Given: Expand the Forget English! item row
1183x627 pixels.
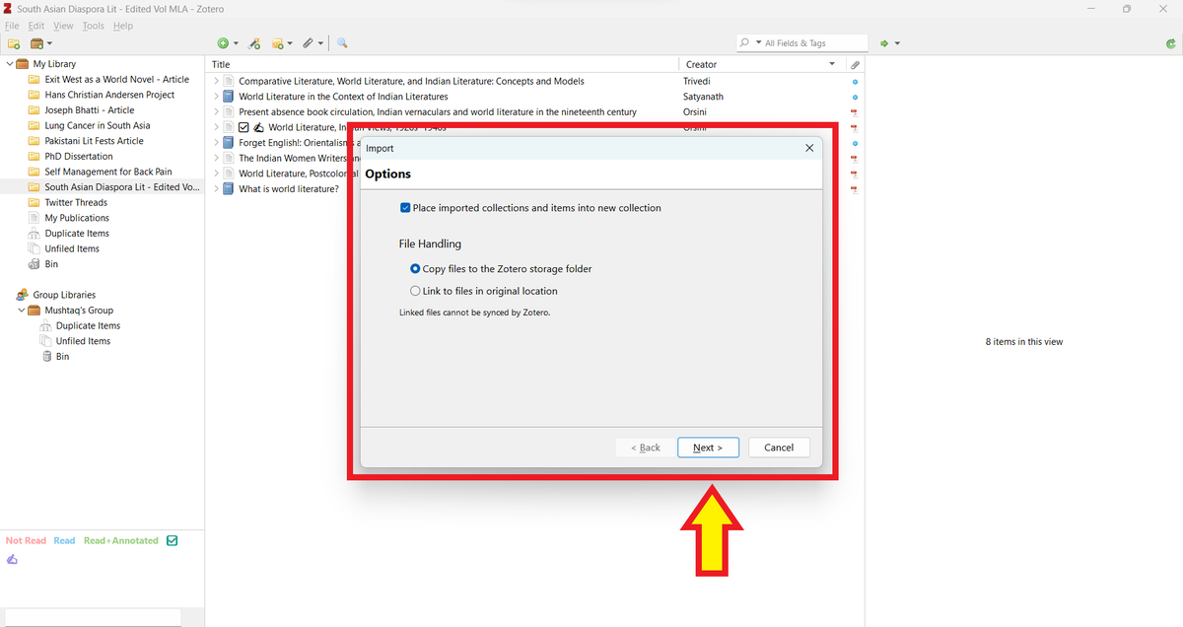Looking at the screenshot, I should pos(216,143).
